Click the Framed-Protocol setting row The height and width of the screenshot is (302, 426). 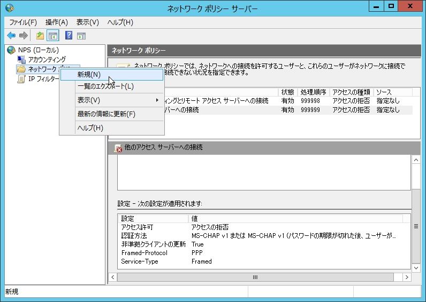[x=264, y=253]
